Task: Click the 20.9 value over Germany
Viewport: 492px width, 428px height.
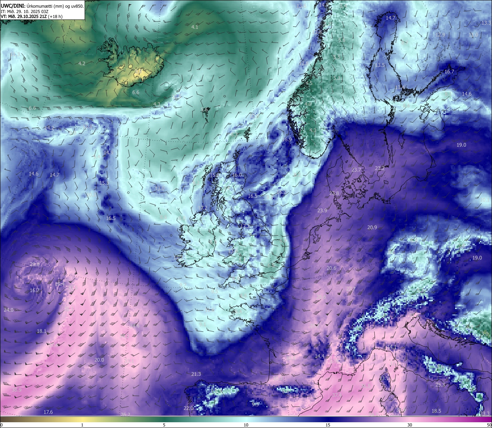Action: [x=372, y=227]
